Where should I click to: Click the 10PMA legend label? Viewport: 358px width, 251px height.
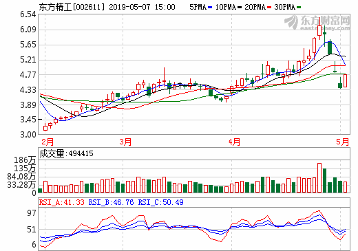coord(226,7)
